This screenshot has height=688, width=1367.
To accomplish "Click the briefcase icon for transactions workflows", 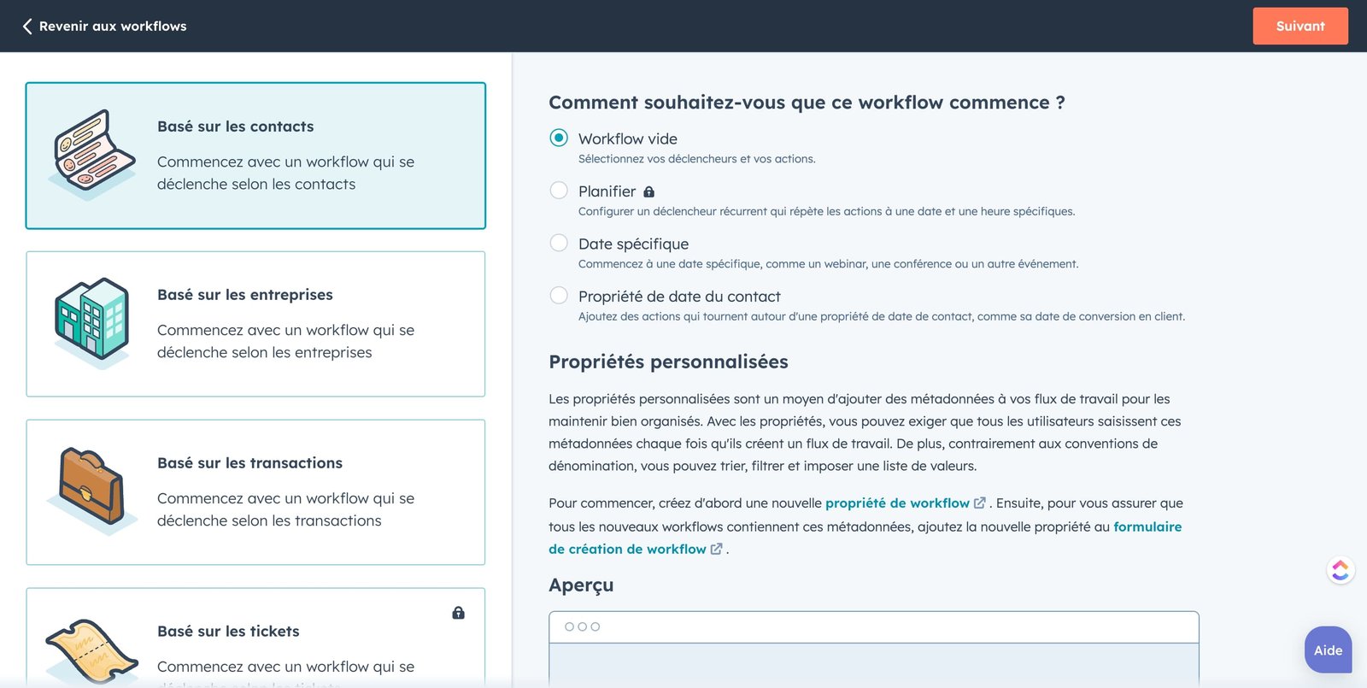I will click(90, 489).
